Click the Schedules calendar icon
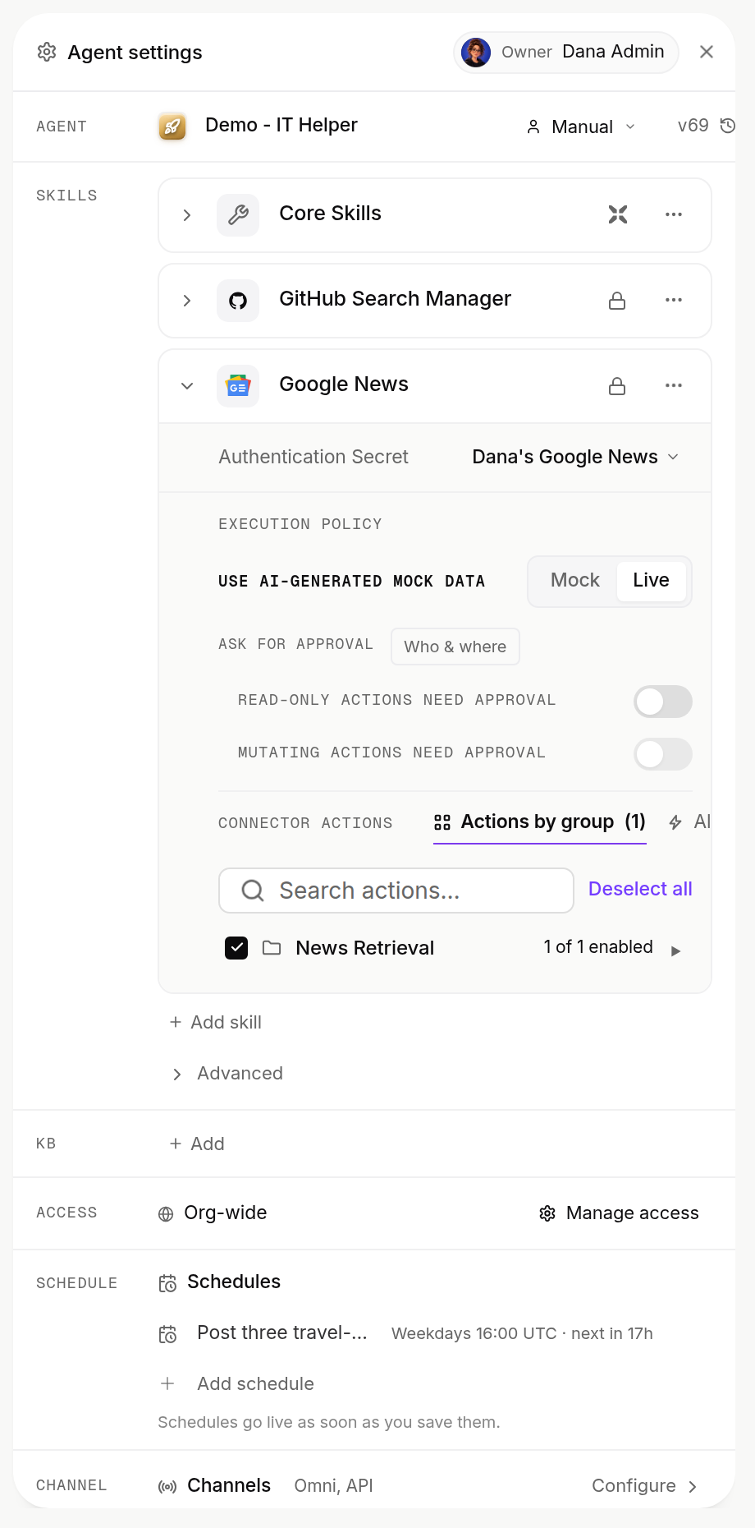Screen dimensions: 755x1528 point(167,1283)
